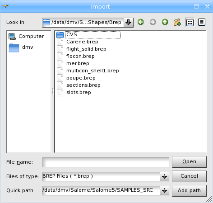
Task: Click the Open button
Action: [x=189, y=162]
